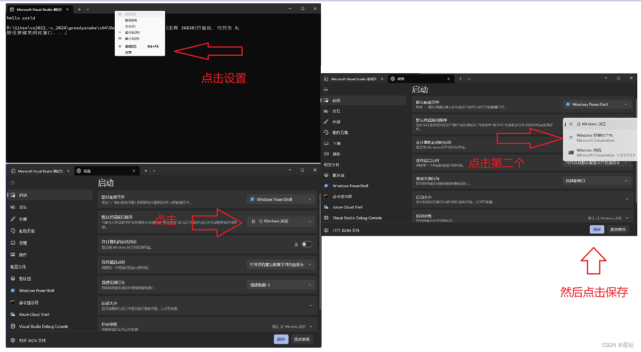Click the hamburger navigation menu icon
This screenshot has width=641, height=352.
[x=13, y=183]
